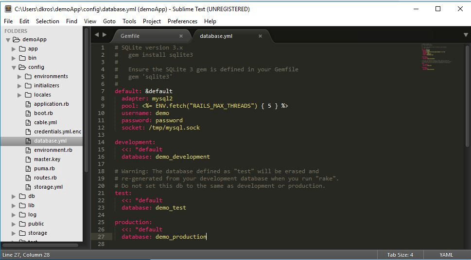Click the log folder icon
Image resolution: width=471 pixels, height=260 pixels.
[x=22, y=215]
